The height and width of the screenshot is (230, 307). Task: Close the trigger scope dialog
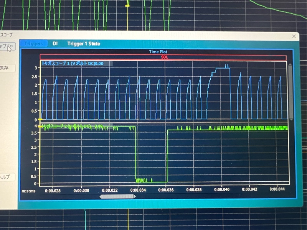click(x=294, y=36)
